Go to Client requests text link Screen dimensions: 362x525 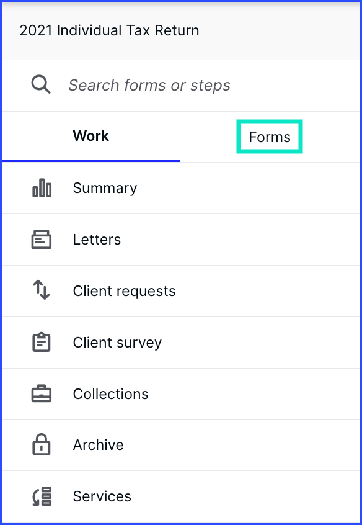[x=124, y=291]
